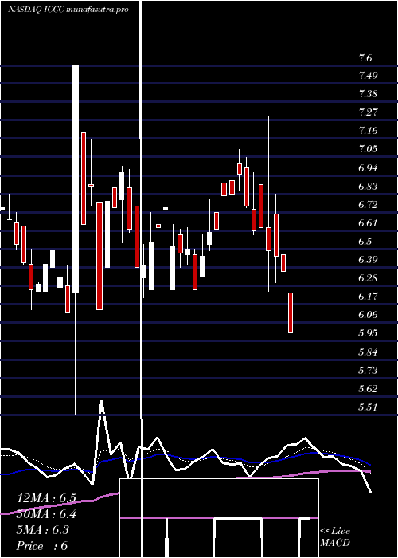Click the 6.83 price axis label

tap(368, 186)
